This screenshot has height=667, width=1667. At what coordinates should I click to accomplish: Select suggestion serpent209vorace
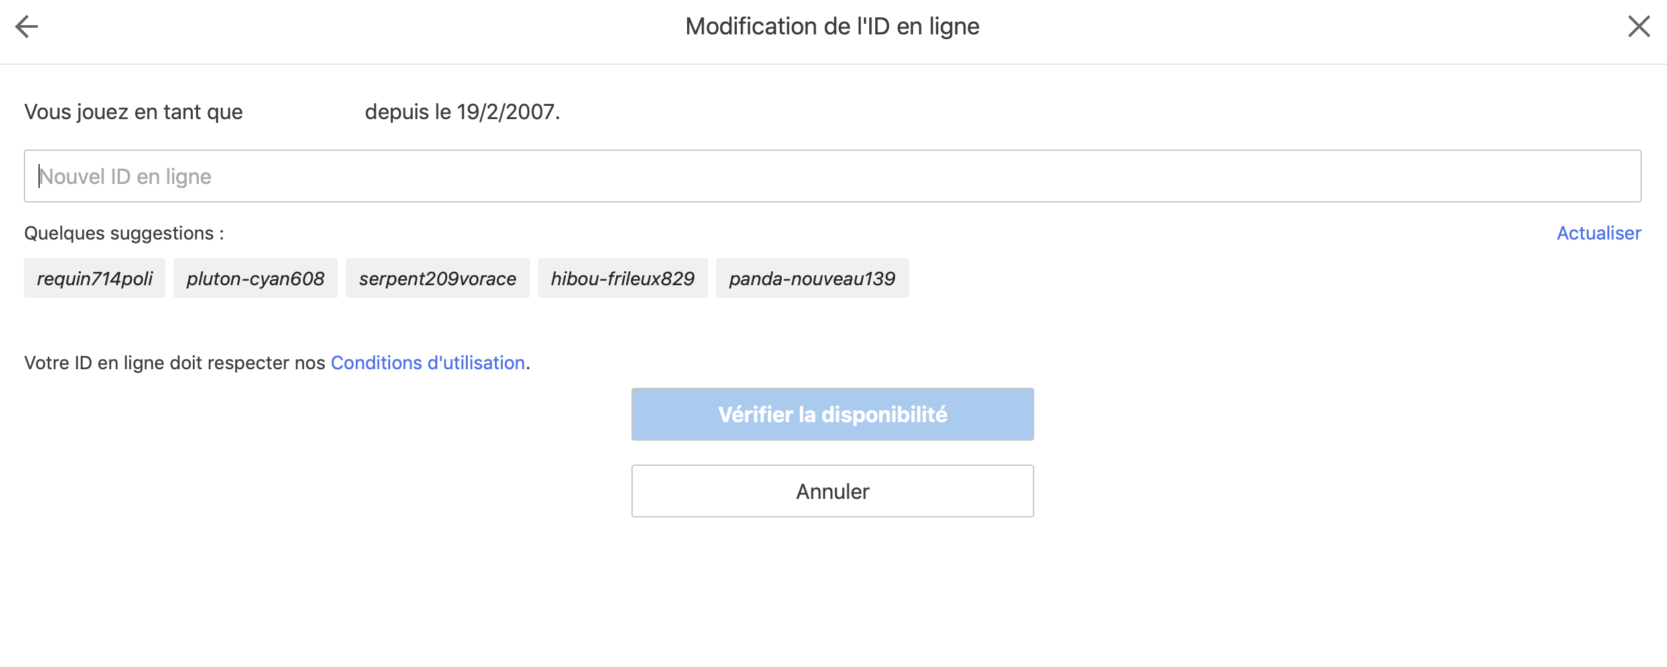(x=438, y=278)
